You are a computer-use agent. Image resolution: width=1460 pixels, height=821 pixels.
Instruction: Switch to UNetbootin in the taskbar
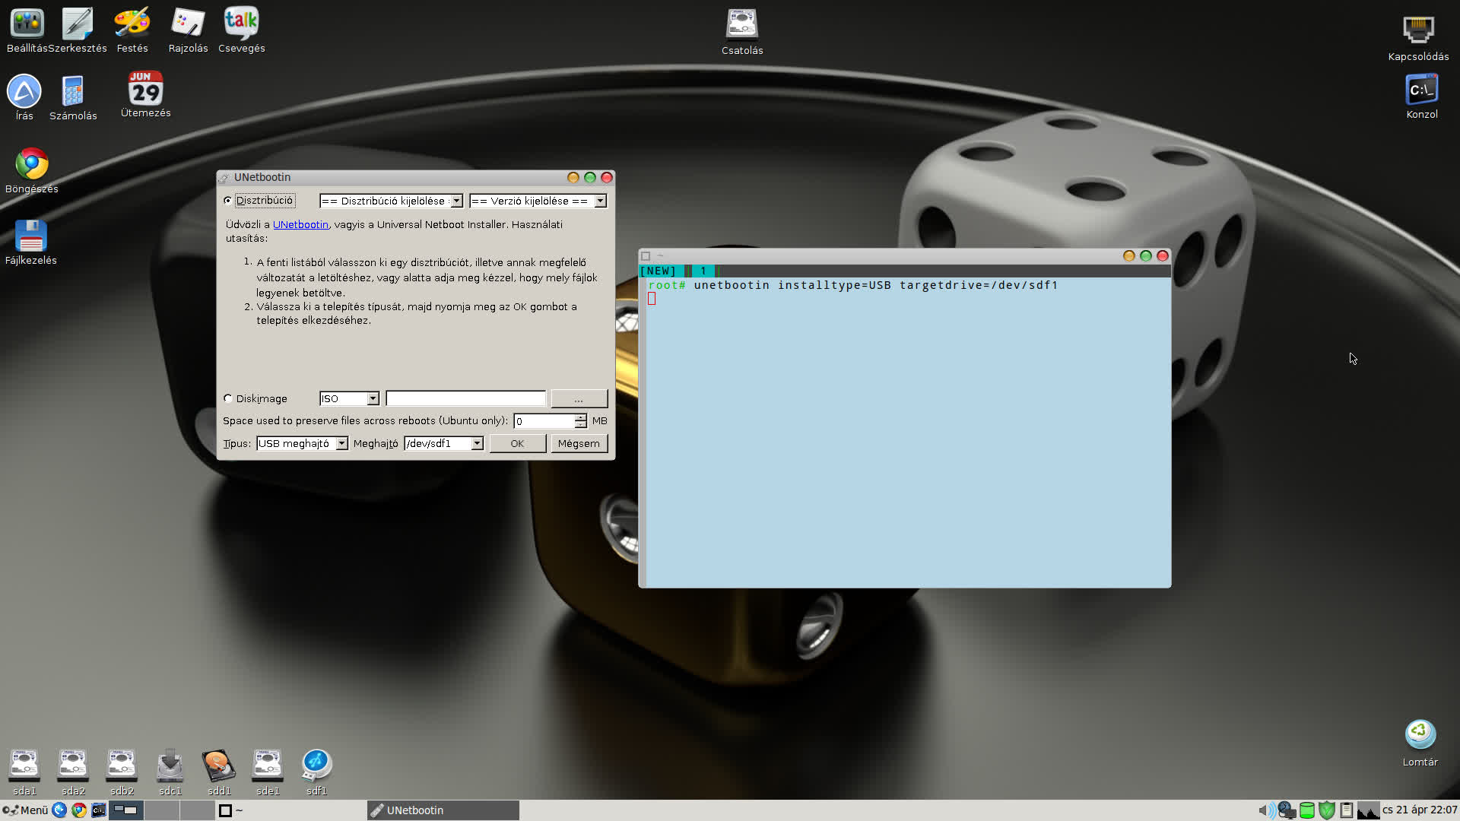[x=443, y=810]
